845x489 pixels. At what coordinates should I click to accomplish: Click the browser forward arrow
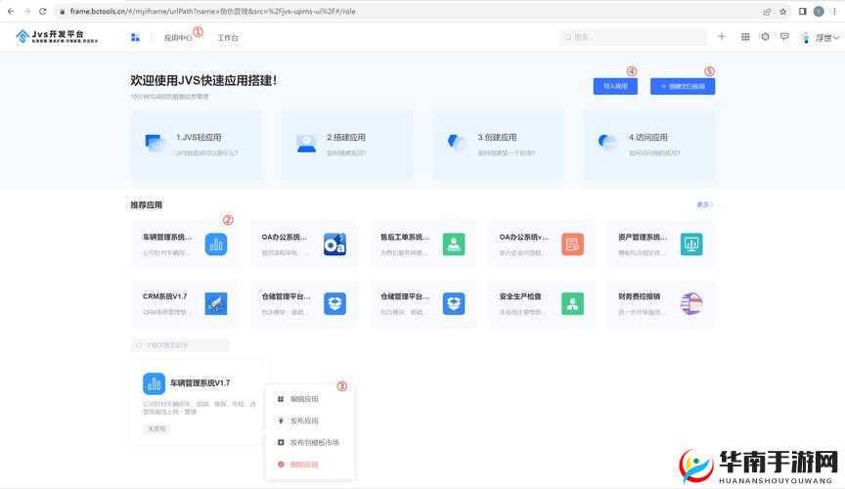(x=26, y=11)
